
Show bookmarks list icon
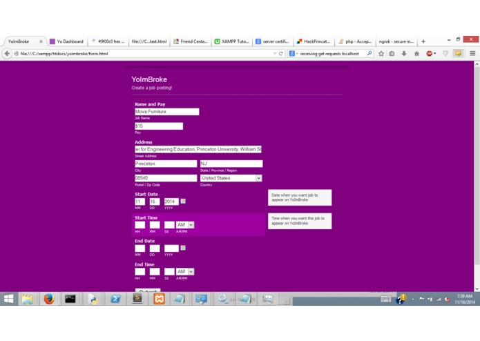coord(392,54)
